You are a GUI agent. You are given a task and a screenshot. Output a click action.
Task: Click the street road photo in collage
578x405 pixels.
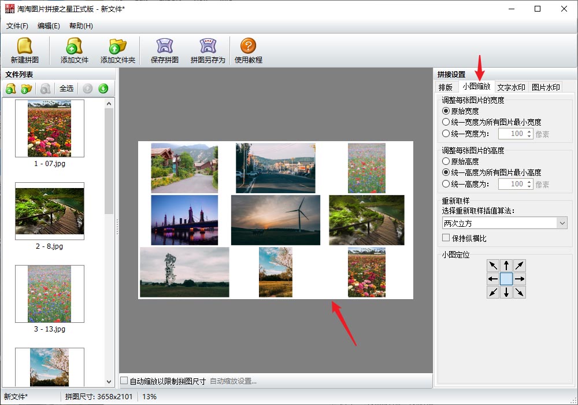pos(276,168)
